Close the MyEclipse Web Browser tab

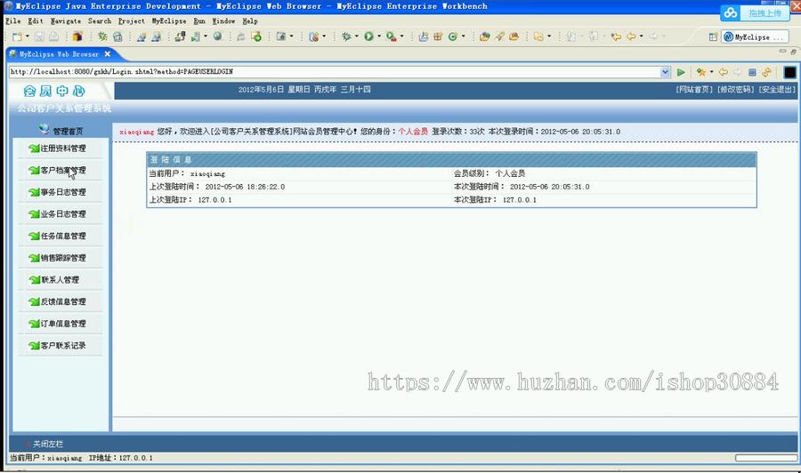108,54
